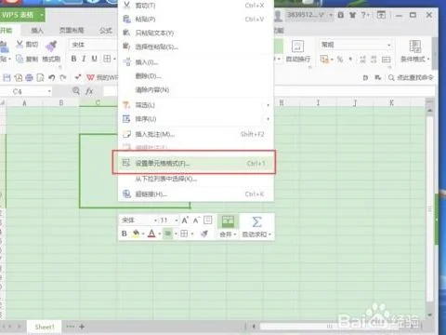446x335 pixels.
Task: Choose 只粘贴文本 in context menu
Action: pos(196,33)
